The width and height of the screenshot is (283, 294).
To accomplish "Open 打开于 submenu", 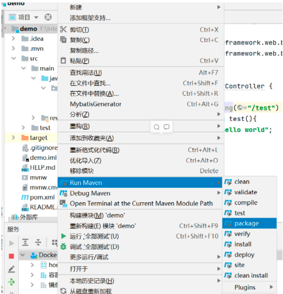I will click(x=140, y=269).
